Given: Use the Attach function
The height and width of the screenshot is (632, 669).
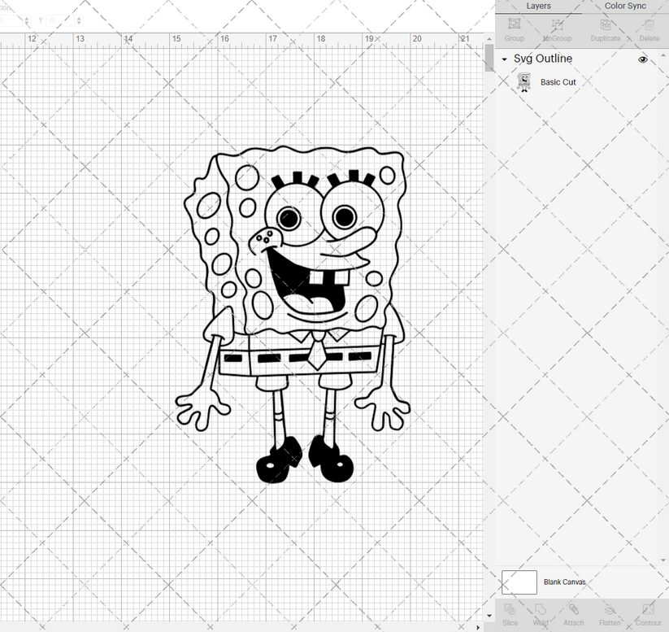Looking at the screenshot, I should (x=573, y=615).
